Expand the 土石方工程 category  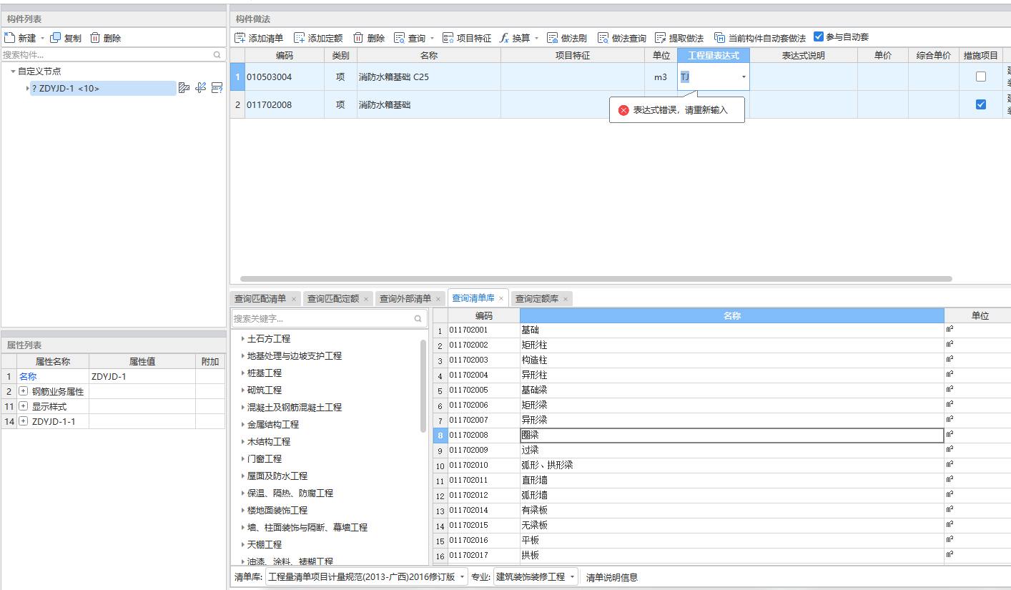[243, 339]
